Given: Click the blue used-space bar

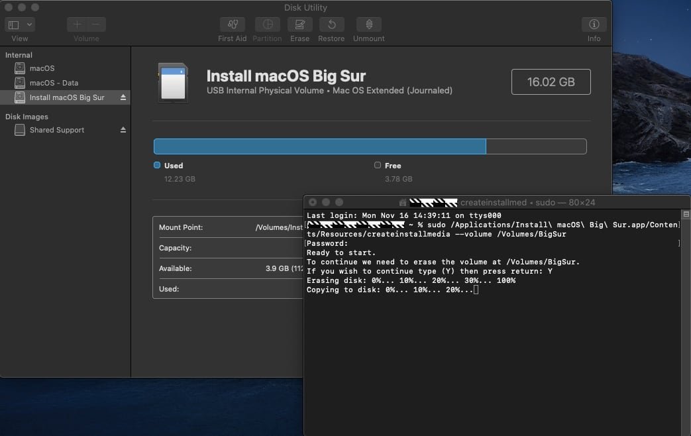Looking at the screenshot, I should [320, 146].
